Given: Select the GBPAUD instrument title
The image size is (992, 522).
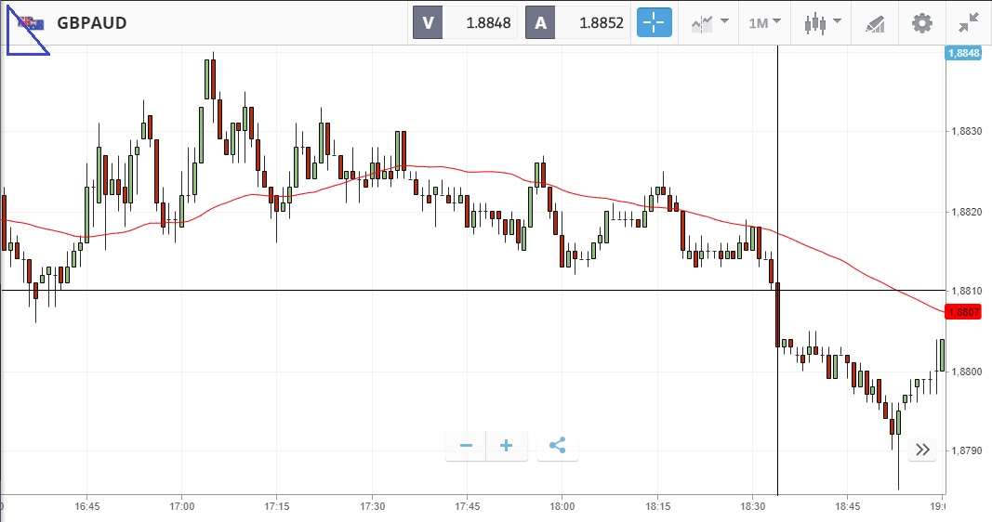Looking at the screenshot, I should coord(92,22).
